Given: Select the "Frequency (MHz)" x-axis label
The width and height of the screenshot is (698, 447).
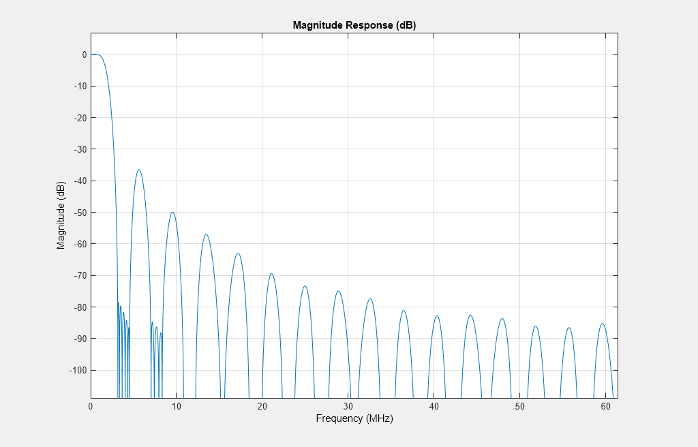Looking at the screenshot, I should 354,418.
